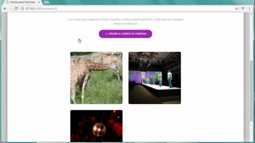255x143 pixels.
Task: Click the scrollbar up arrow
Action: coord(251,14)
